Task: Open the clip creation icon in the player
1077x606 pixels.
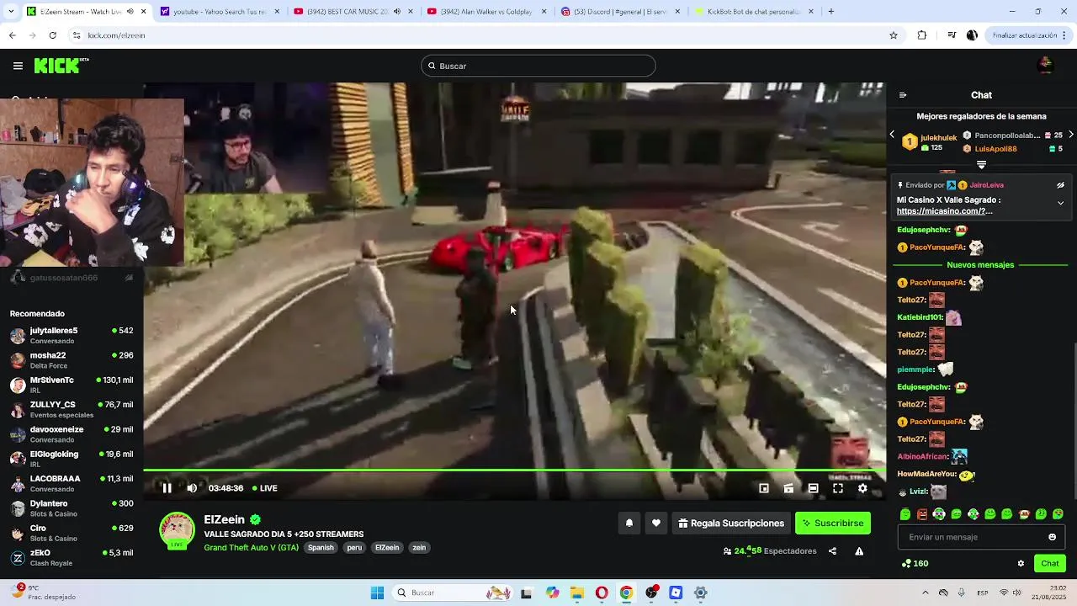Action: (788, 488)
